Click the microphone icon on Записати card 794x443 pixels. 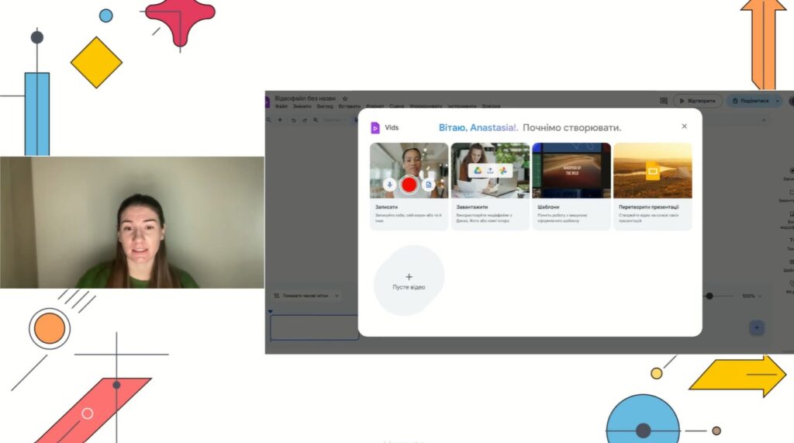pos(390,185)
